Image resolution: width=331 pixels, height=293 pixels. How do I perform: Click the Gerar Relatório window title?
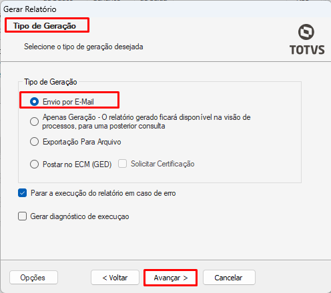point(30,9)
